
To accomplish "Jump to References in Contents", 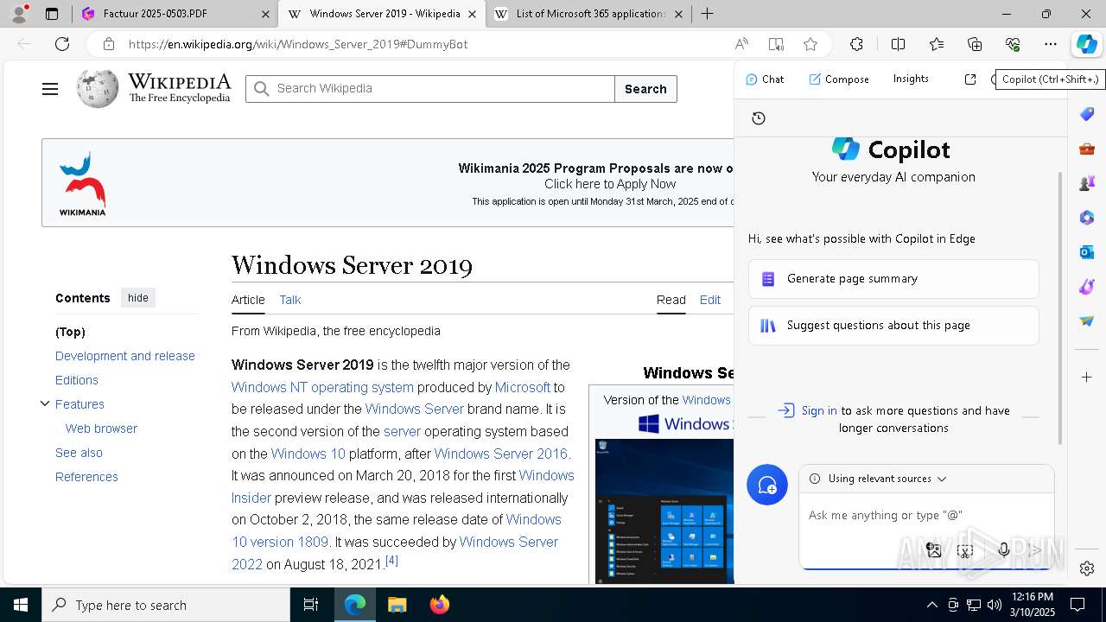I will pyautogui.click(x=86, y=477).
